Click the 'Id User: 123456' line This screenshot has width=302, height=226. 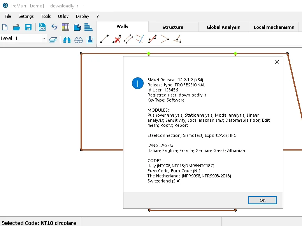(163, 90)
